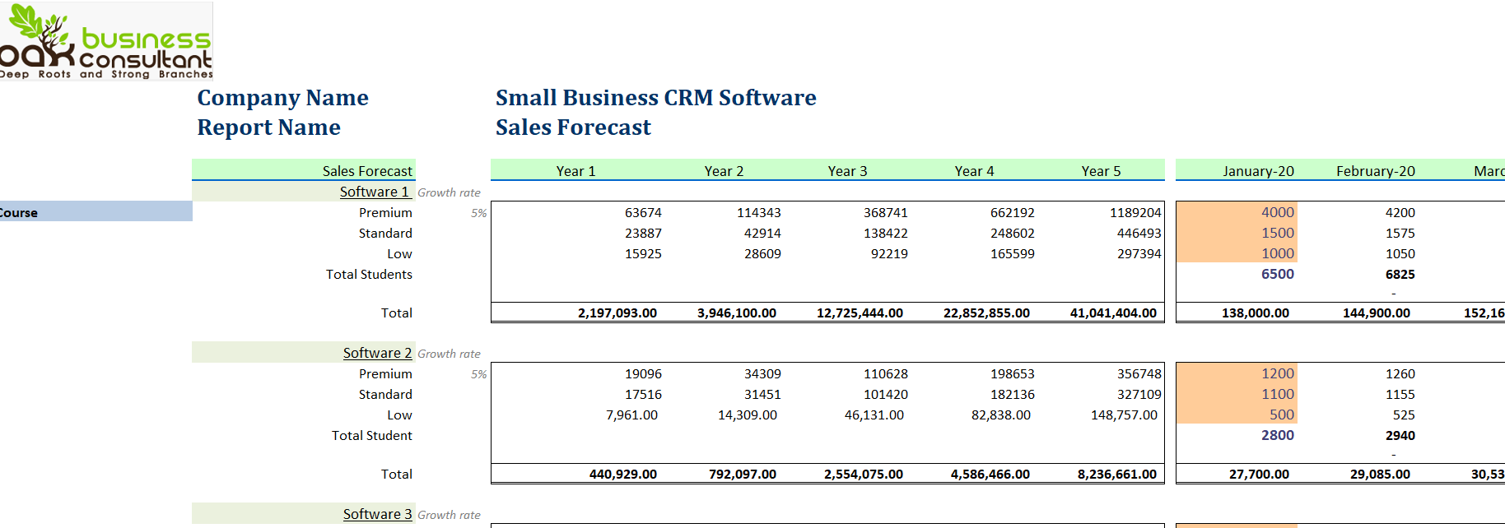This screenshot has width=1505, height=528.
Task: Select the January total 2800
Action: tap(1278, 435)
